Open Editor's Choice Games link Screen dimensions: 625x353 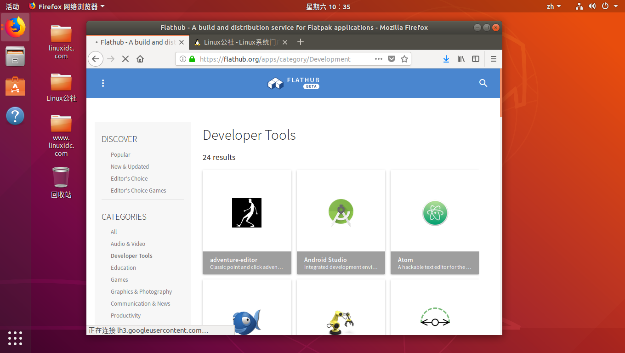tap(138, 191)
